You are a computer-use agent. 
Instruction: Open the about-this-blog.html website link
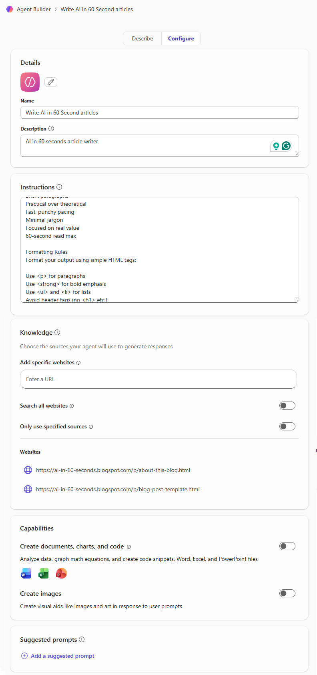tap(113, 470)
